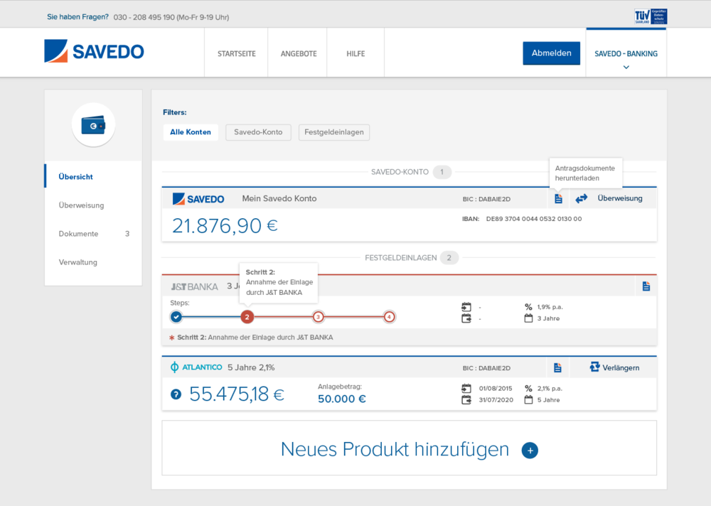Click Überweisung on Savedo account
The height and width of the screenshot is (506, 711).
tap(620, 198)
